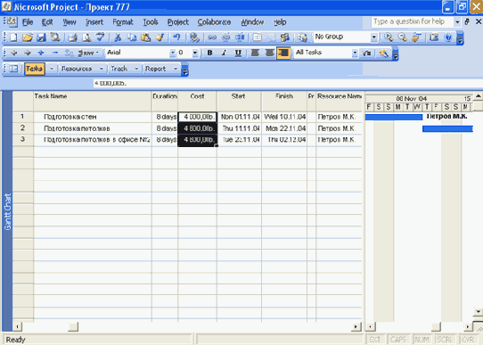
Task: Open the File menu
Action: tap(28, 22)
